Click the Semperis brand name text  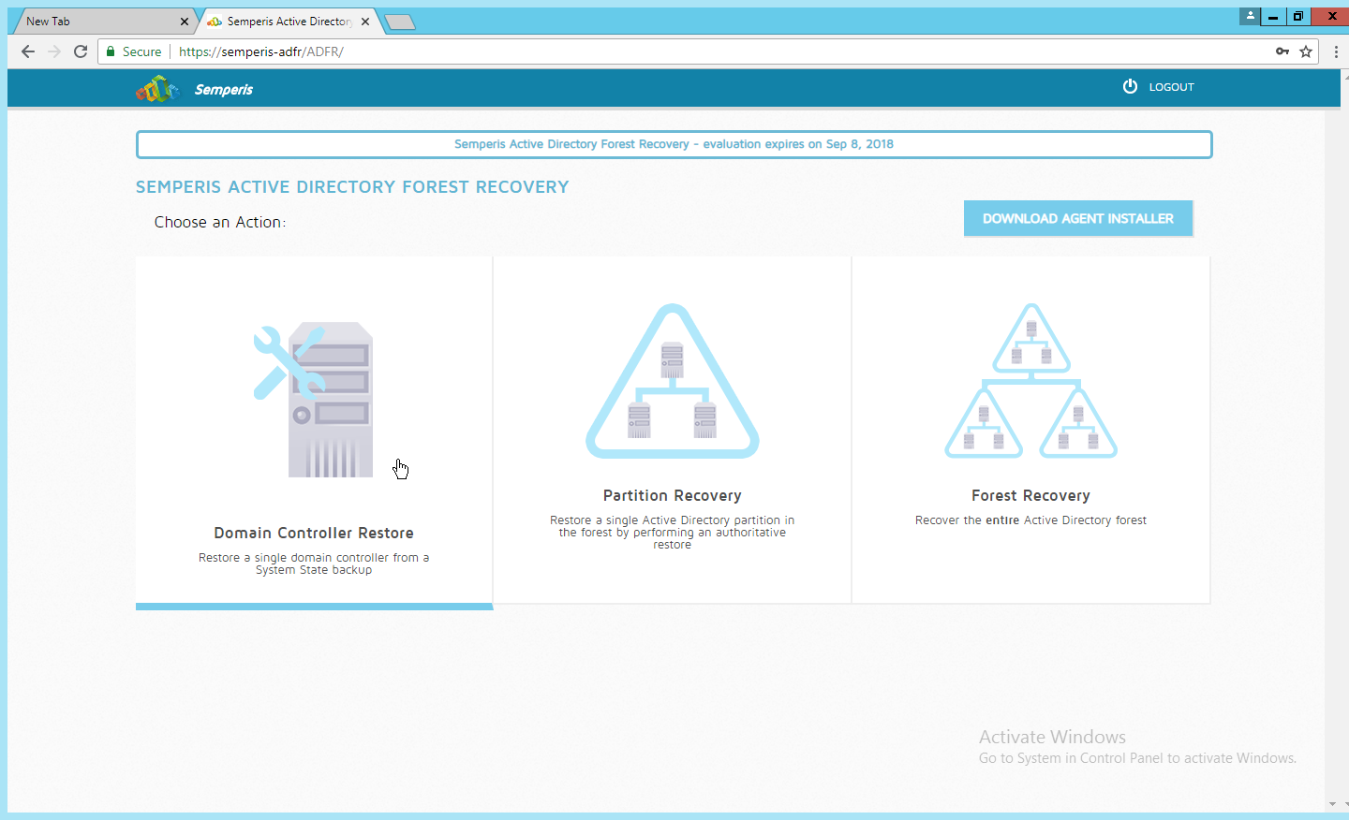coord(224,90)
